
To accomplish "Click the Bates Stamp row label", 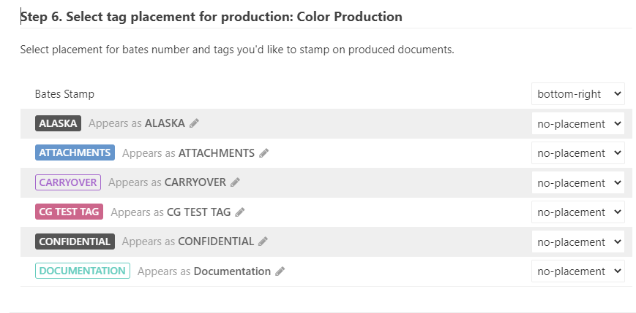I will tap(64, 94).
